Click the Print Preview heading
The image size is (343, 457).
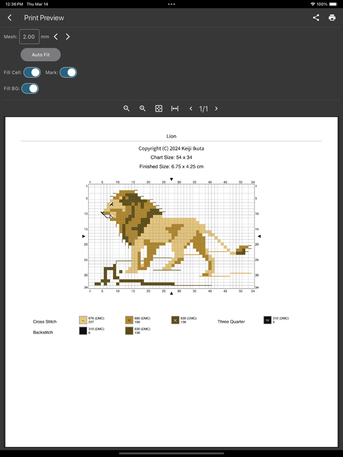(44, 18)
